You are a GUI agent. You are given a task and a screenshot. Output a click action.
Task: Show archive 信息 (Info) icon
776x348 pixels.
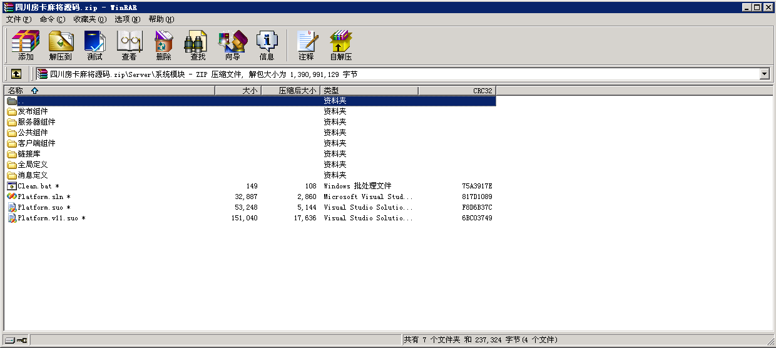click(267, 45)
